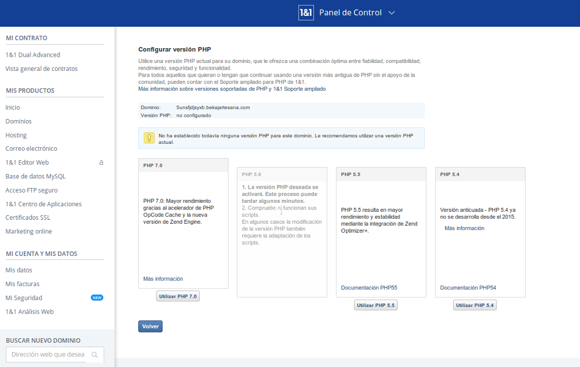Click the yellow warning icon in notice
580x367 pixels.
[x=149, y=138]
